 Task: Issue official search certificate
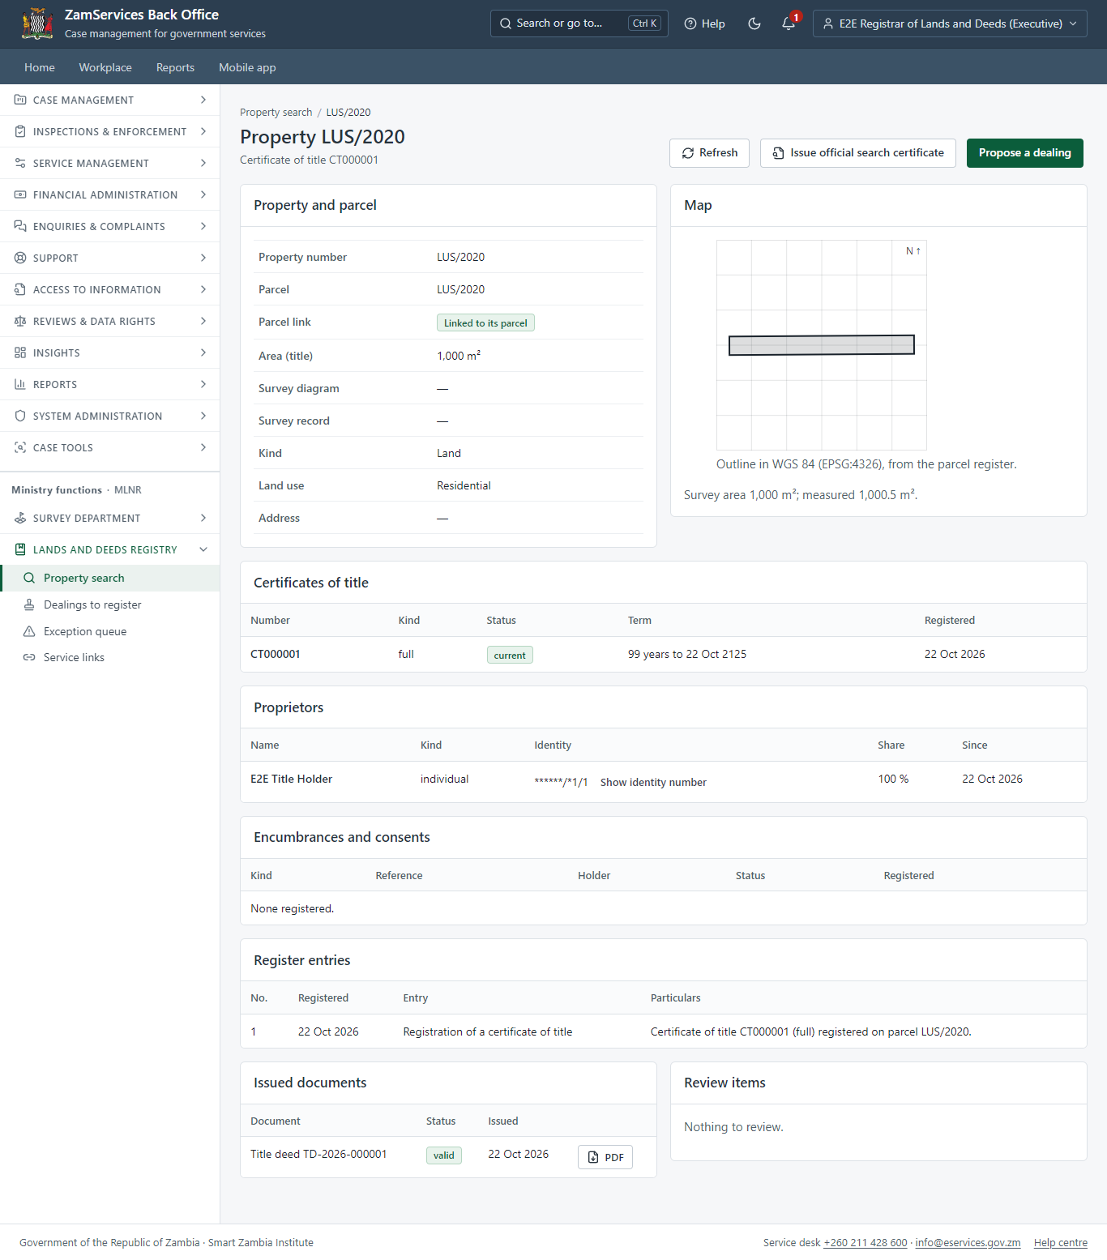(858, 153)
